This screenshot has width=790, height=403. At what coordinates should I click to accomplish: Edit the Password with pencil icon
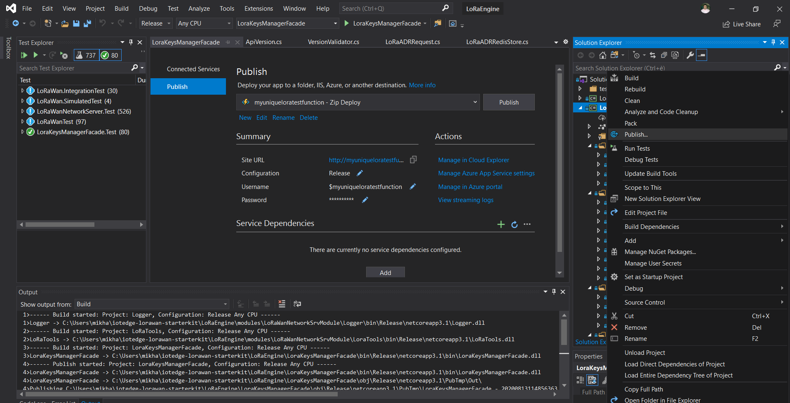pyautogui.click(x=365, y=200)
